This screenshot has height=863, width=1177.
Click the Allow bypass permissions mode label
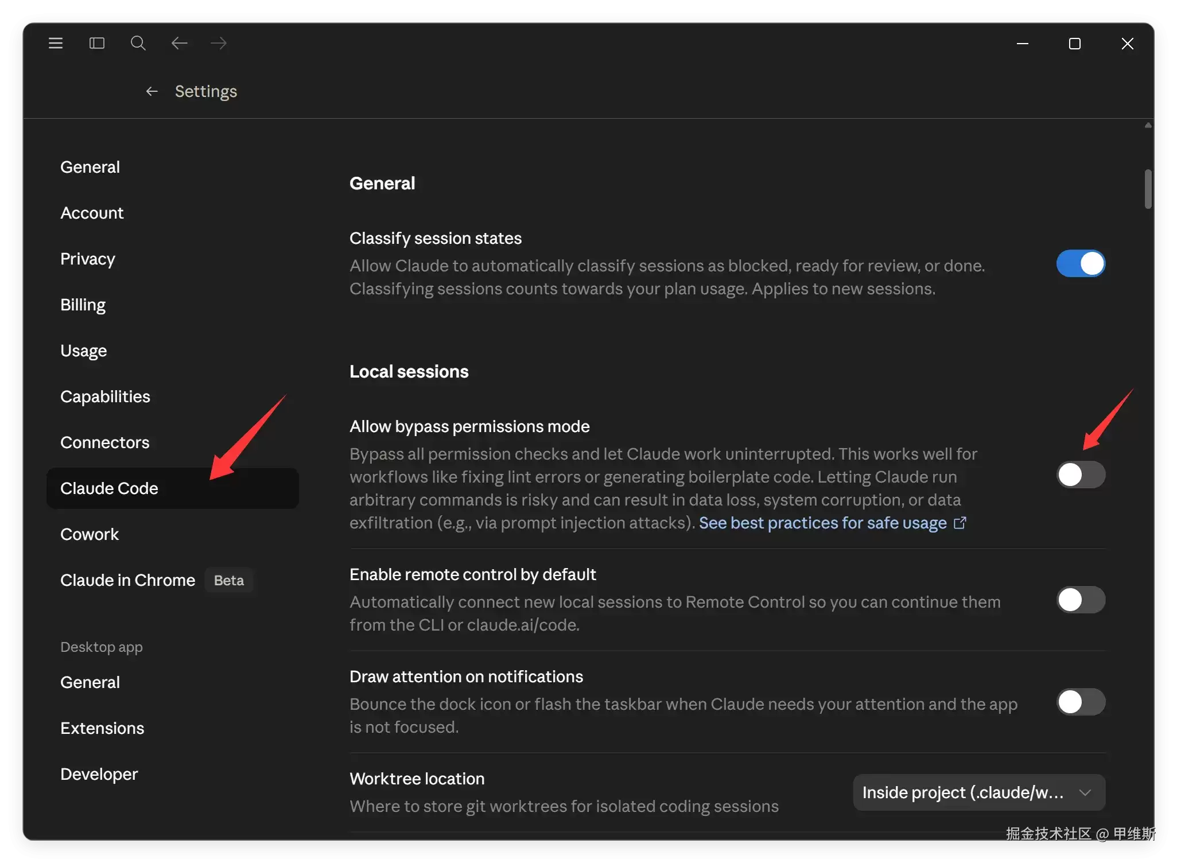469,426
